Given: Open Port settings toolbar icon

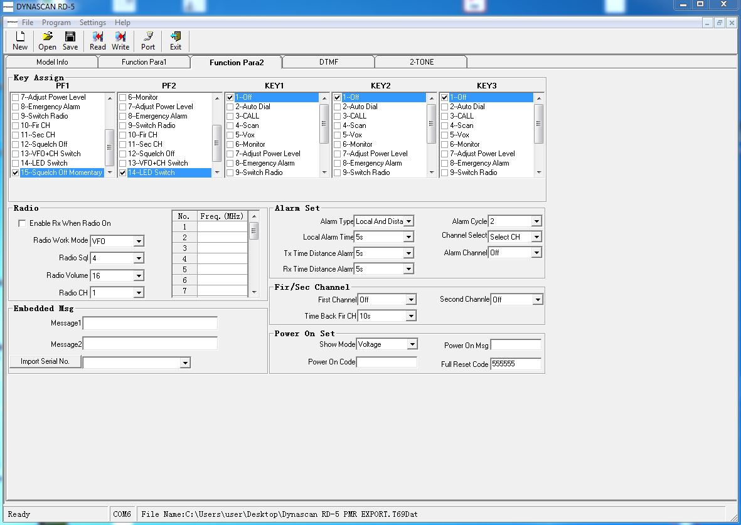Looking at the screenshot, I should 148,41.
